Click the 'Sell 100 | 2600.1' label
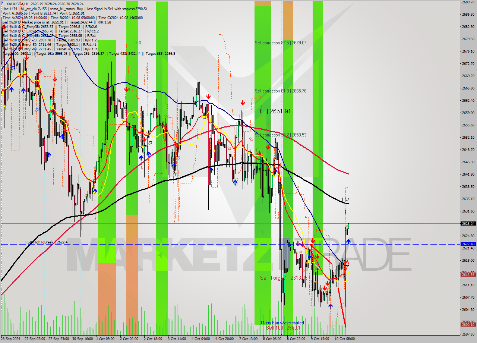The height and width of the screenshot is (343, 477). click(x=283, y=328)
